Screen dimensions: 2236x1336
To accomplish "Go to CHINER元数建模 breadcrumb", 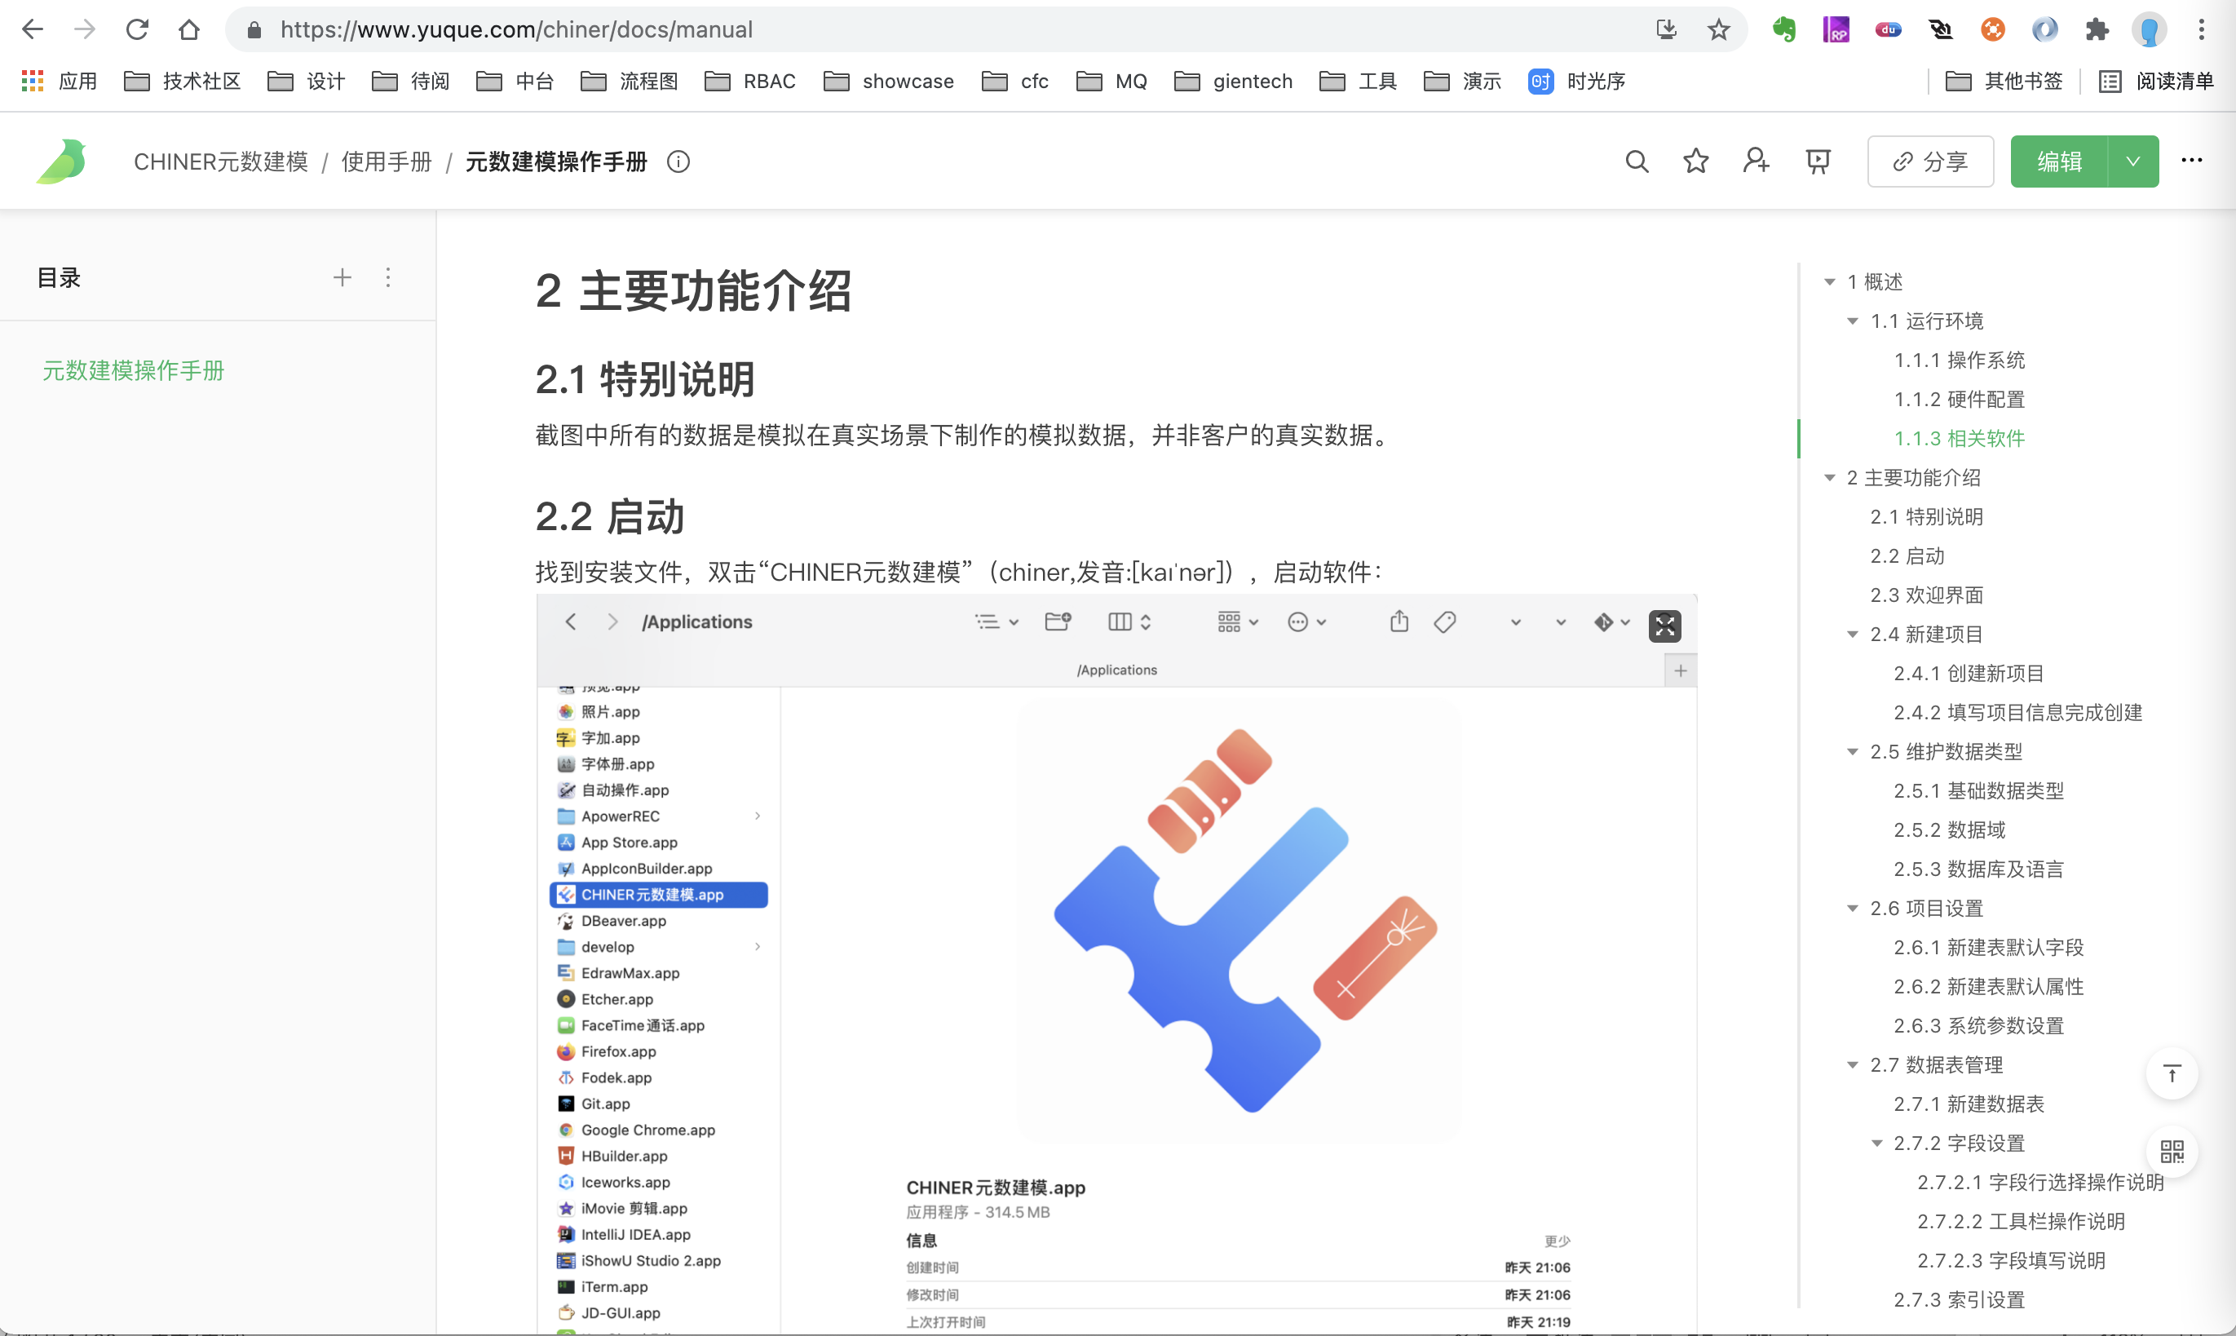I will pos(220,162).
